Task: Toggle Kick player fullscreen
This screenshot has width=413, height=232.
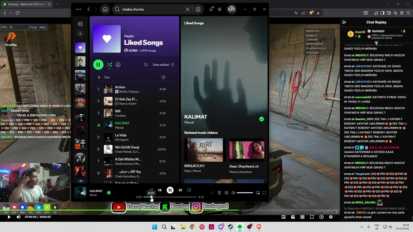Action: point(312,217)
